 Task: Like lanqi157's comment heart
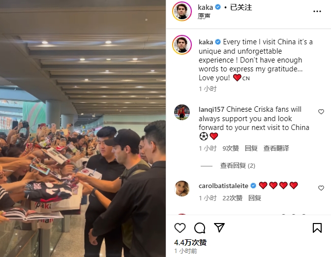tap(321, 112)
